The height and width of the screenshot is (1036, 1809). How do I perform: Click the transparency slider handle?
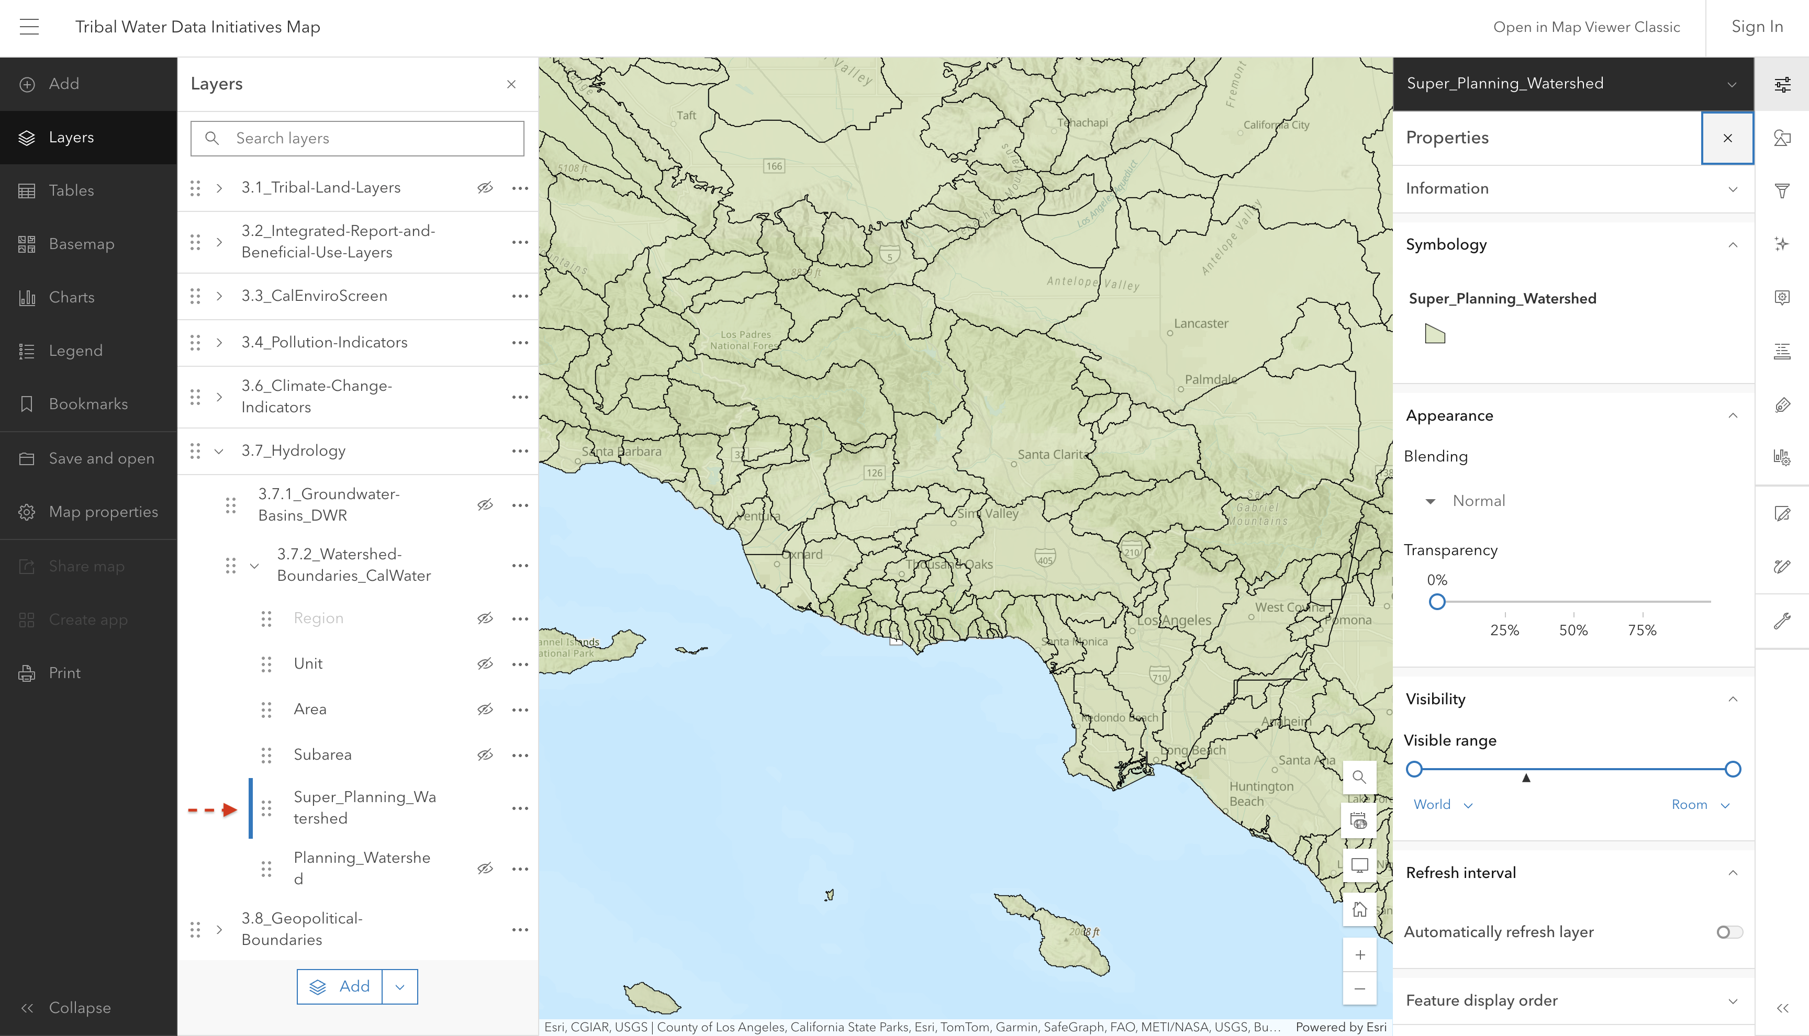coord(1437,602)
